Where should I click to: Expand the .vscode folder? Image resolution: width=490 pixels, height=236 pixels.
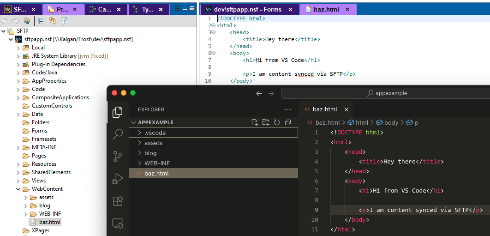[140, 133]
